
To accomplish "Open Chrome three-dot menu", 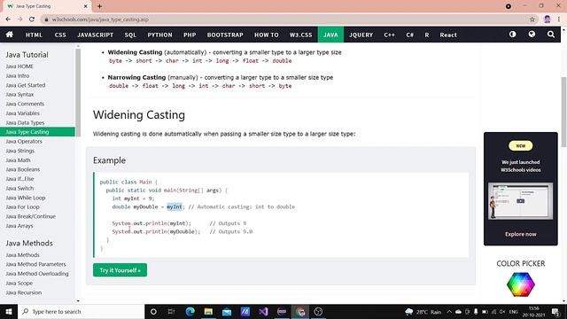I will point(559,19).
